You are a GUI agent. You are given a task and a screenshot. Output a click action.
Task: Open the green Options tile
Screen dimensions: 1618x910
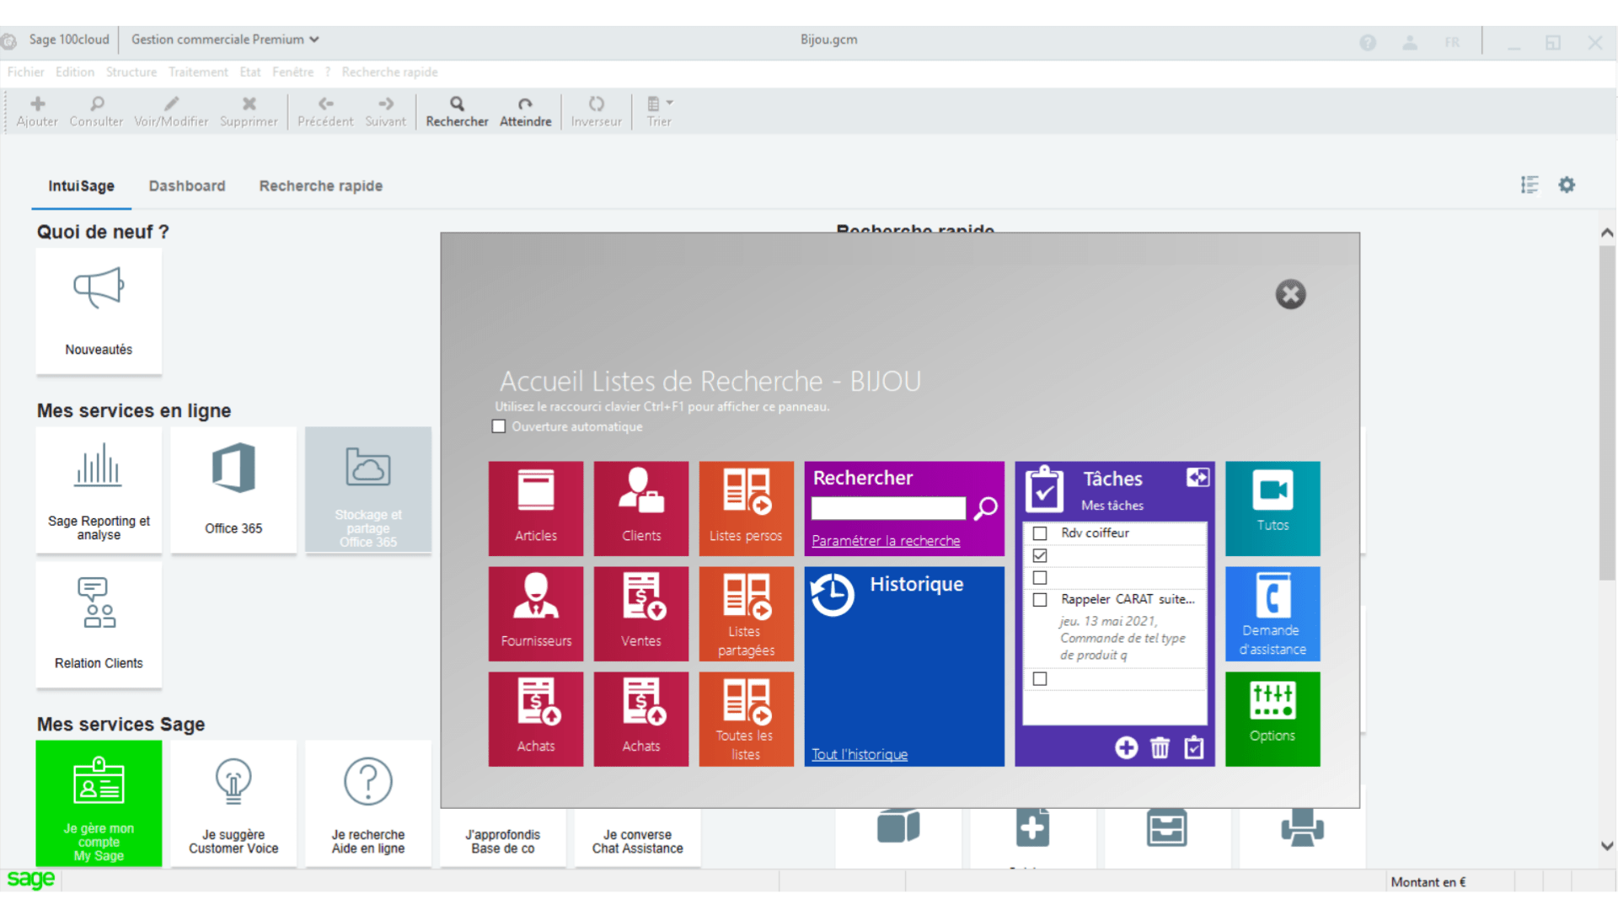tap(1272, 719)
